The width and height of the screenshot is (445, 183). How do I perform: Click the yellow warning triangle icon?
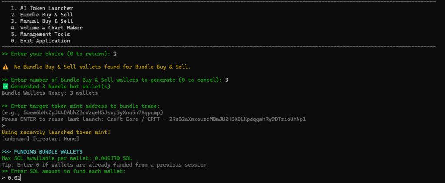5,67
